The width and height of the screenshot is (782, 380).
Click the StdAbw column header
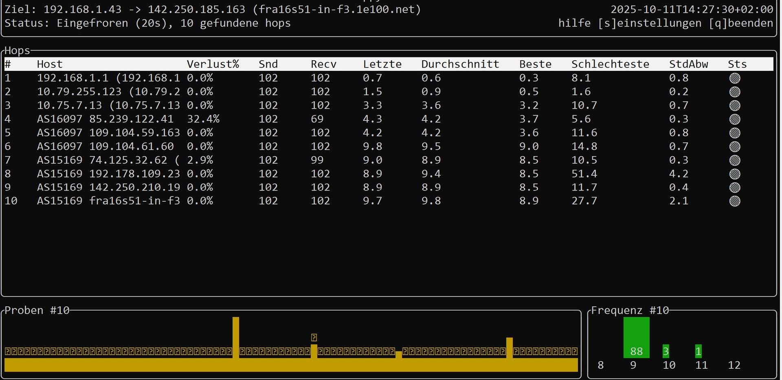pos(689,64)
